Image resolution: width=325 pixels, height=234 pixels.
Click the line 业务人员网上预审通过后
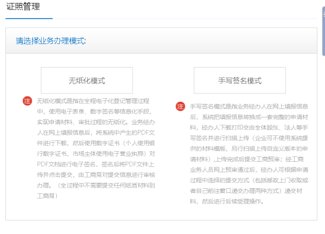[249, 170]
